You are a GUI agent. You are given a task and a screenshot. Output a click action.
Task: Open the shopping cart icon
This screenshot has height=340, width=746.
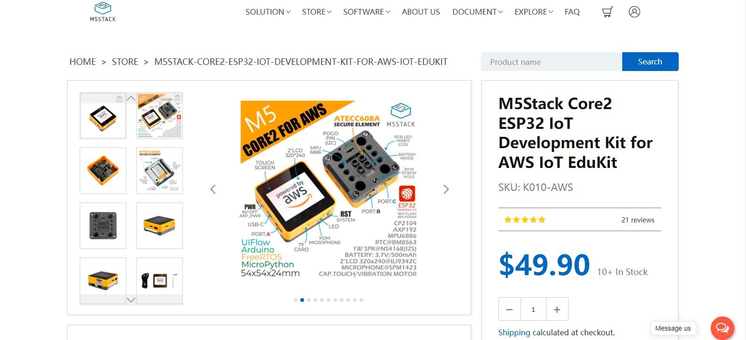(608, 12)
